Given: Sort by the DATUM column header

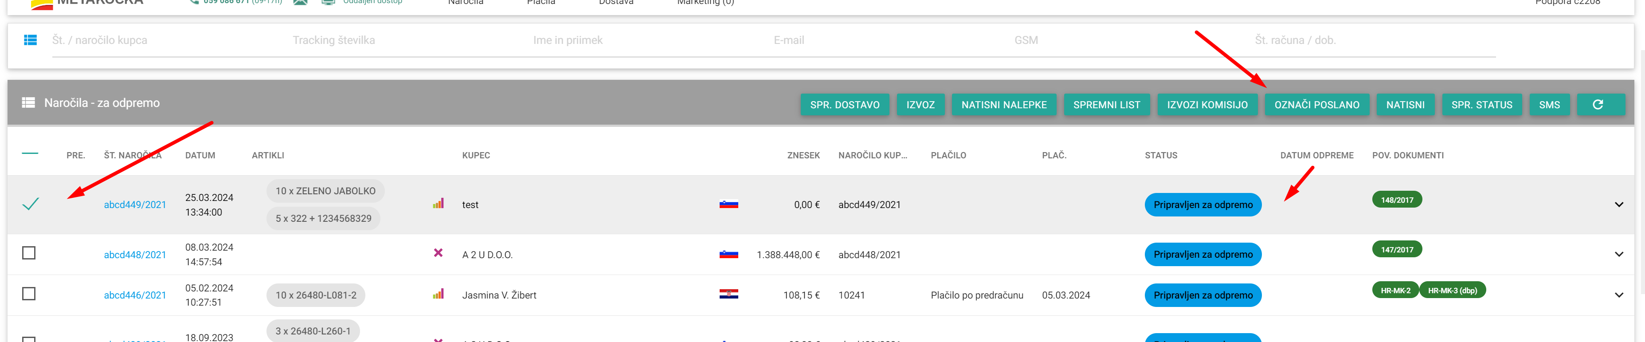Looking at the screenshot, I should pyautogui.click(x=200, y=155).
